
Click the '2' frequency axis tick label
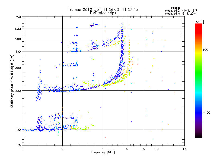coord(62,149)
